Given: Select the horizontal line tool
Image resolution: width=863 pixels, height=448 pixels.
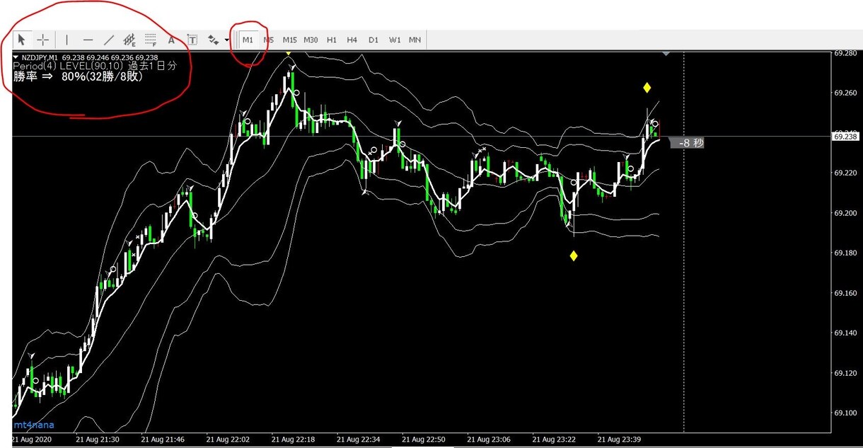Looking at the screenshot, I should pos(88,40).
